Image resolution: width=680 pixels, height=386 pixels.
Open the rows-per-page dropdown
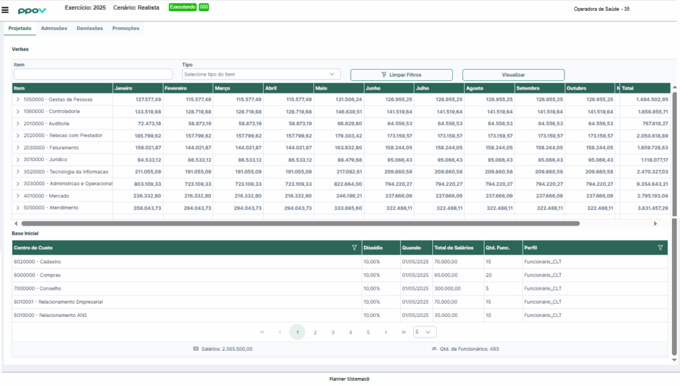coord(424,332)
